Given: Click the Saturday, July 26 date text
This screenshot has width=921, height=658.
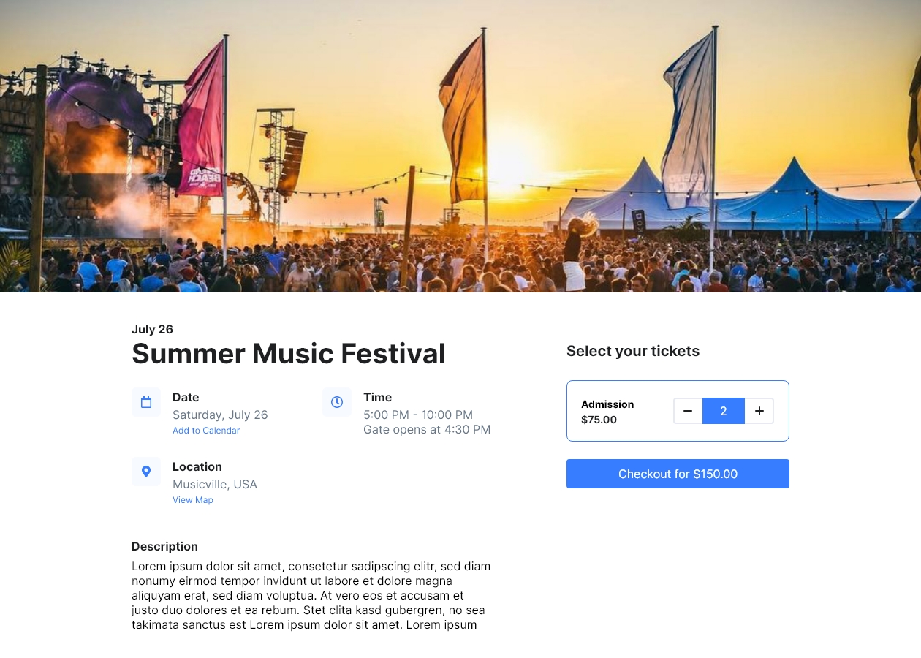Looking at the screenshot, I should [220, 415].
